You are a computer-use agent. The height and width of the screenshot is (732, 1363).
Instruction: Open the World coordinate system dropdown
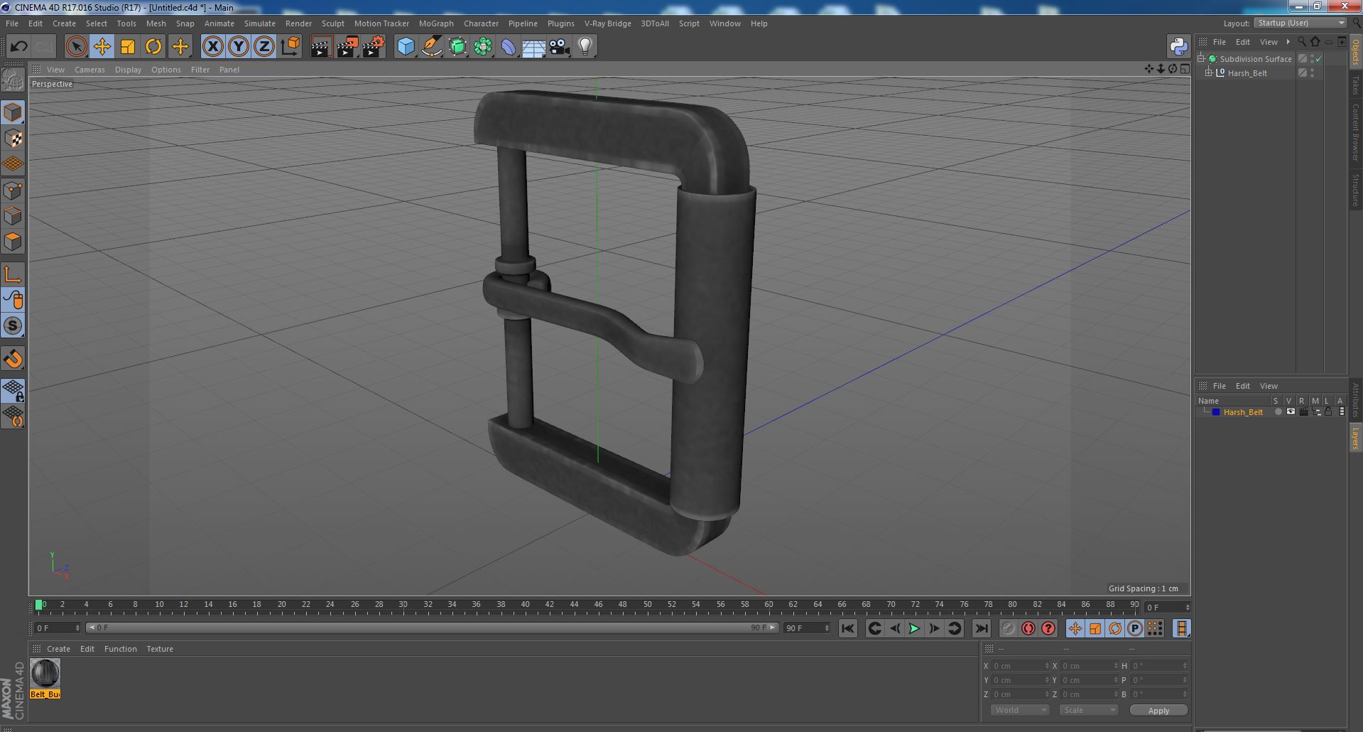point(1020,710)
